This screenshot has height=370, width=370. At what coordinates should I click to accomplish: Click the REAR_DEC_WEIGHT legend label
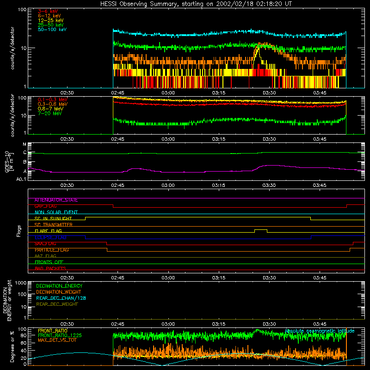pos(57,304)
